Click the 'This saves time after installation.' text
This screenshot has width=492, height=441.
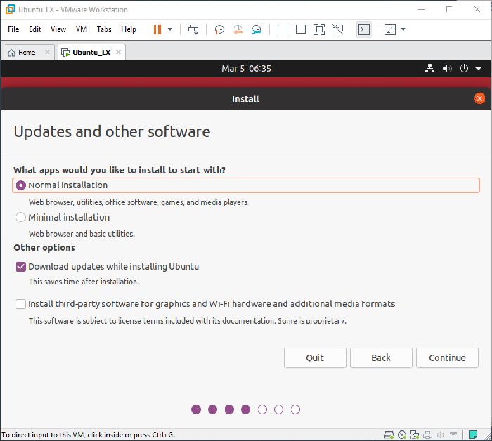click(x=84, y=282)
